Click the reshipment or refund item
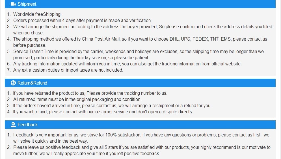Image resolution: width=281 pixels, height=159 pixels. [x=112, y=105]
